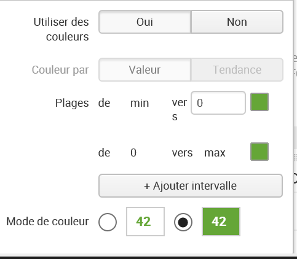Image resolution: width=297 pixels, height=259 pixels.
Task: Click the white 42 color mode preview
Action: [145, 222]
